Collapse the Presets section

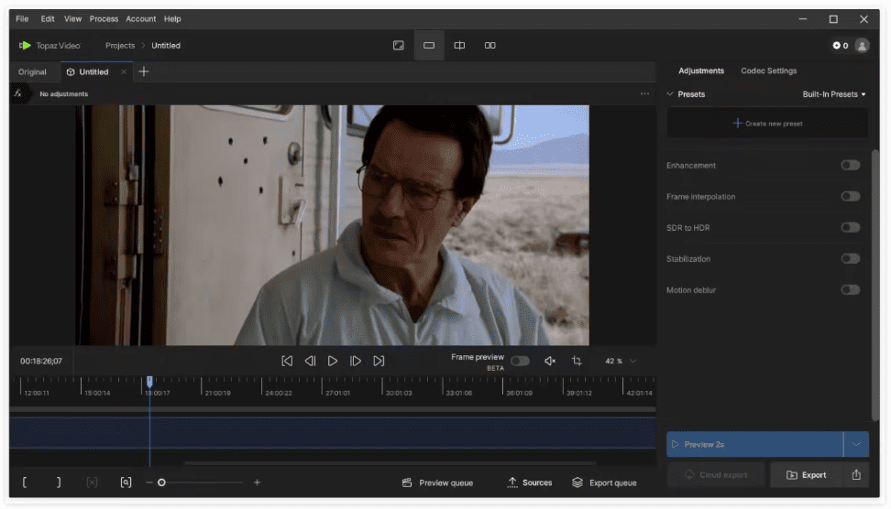670,94
